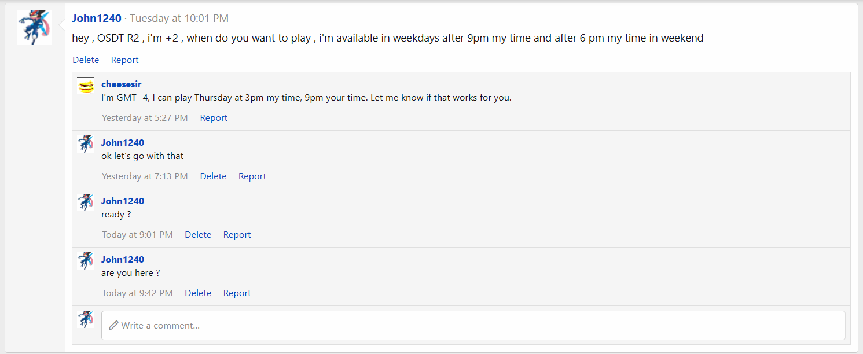Viewport: 863px width, 354px height.
Task: Open cheesesir's profile name link
Action: click(x=121, y=84)
